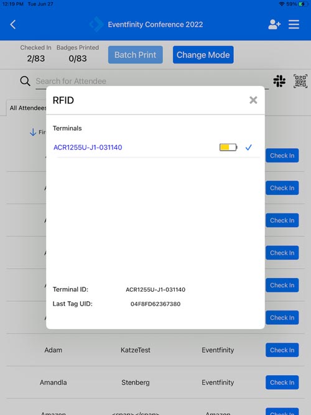Switch to All Attendees tab
The width and height of the screenshot is (311, 415).
pos(27,108)
